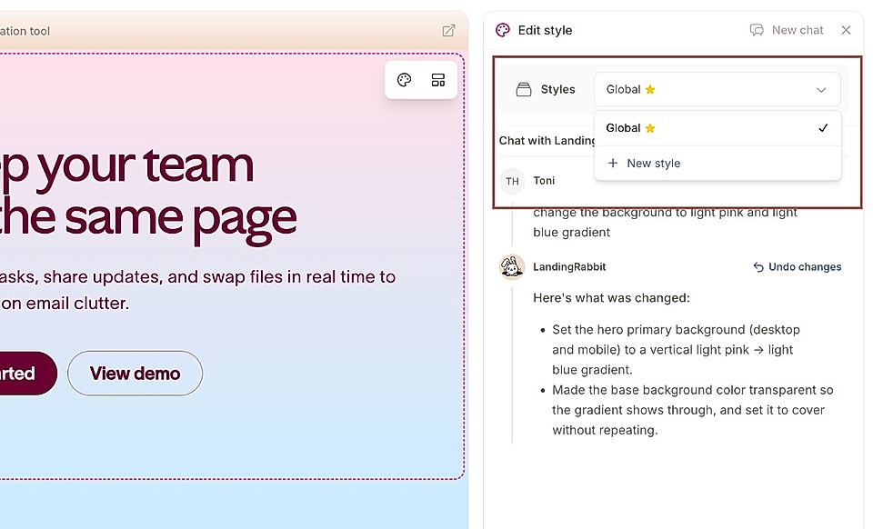
Task: Click the LandingRabbit rabbit avatar
Action: pyautogui.click(x=513, y=267)
